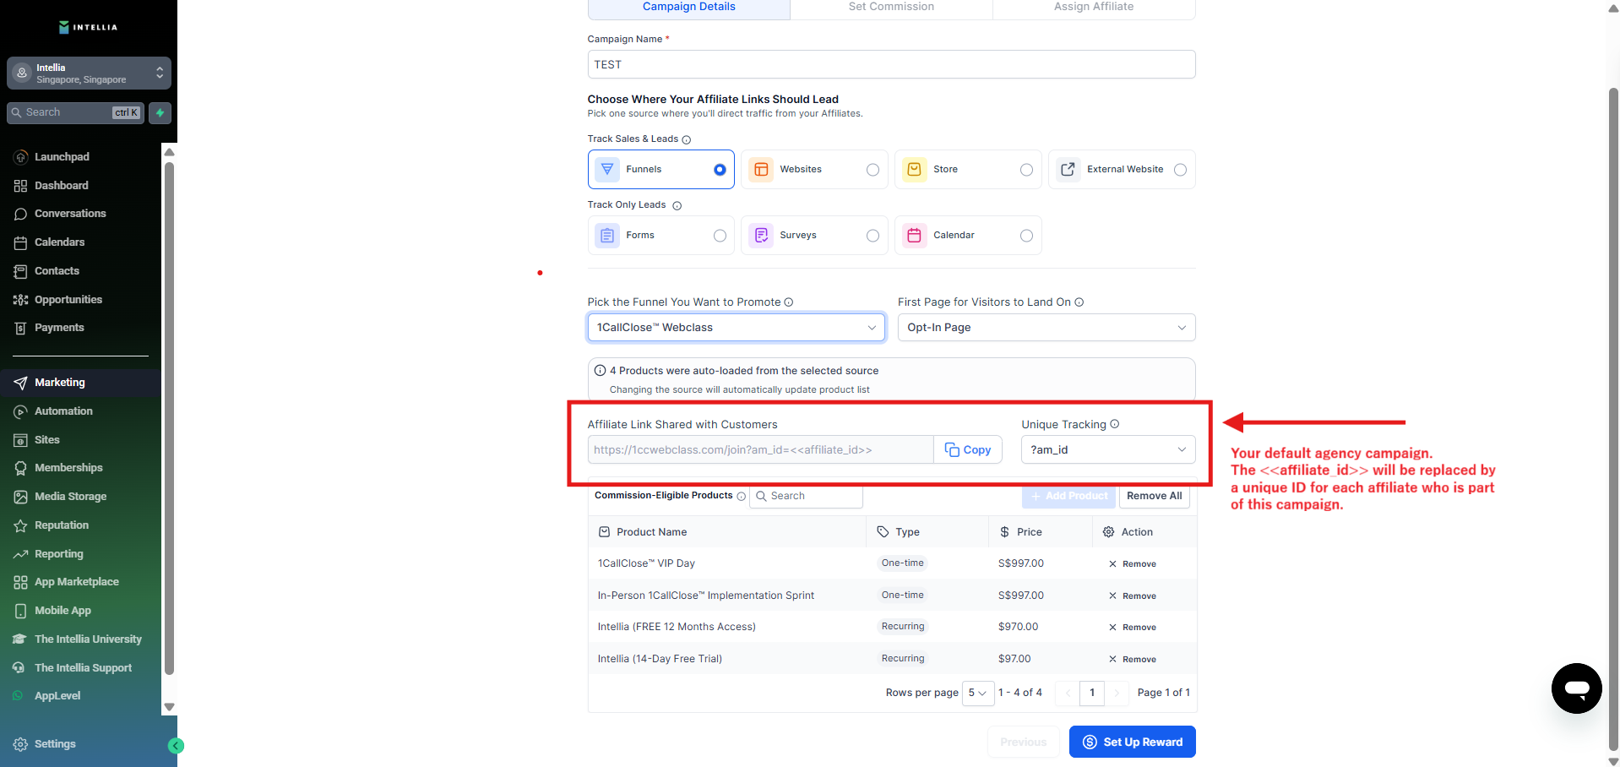Switch to the Set Commission tab
The width and height of the screenshot is (1620, 767).
pyautogui.click(x=891, y=8)
